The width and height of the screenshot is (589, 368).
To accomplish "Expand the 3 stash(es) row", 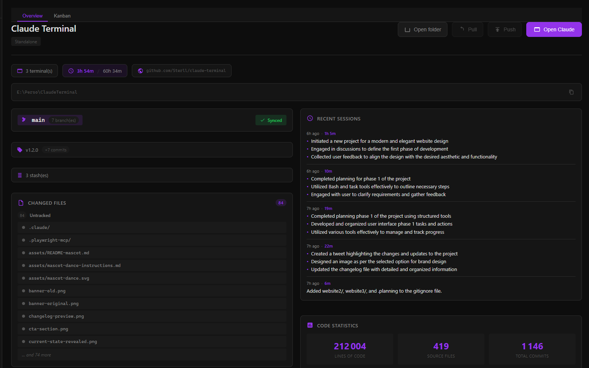I will [x=152, y=175].
